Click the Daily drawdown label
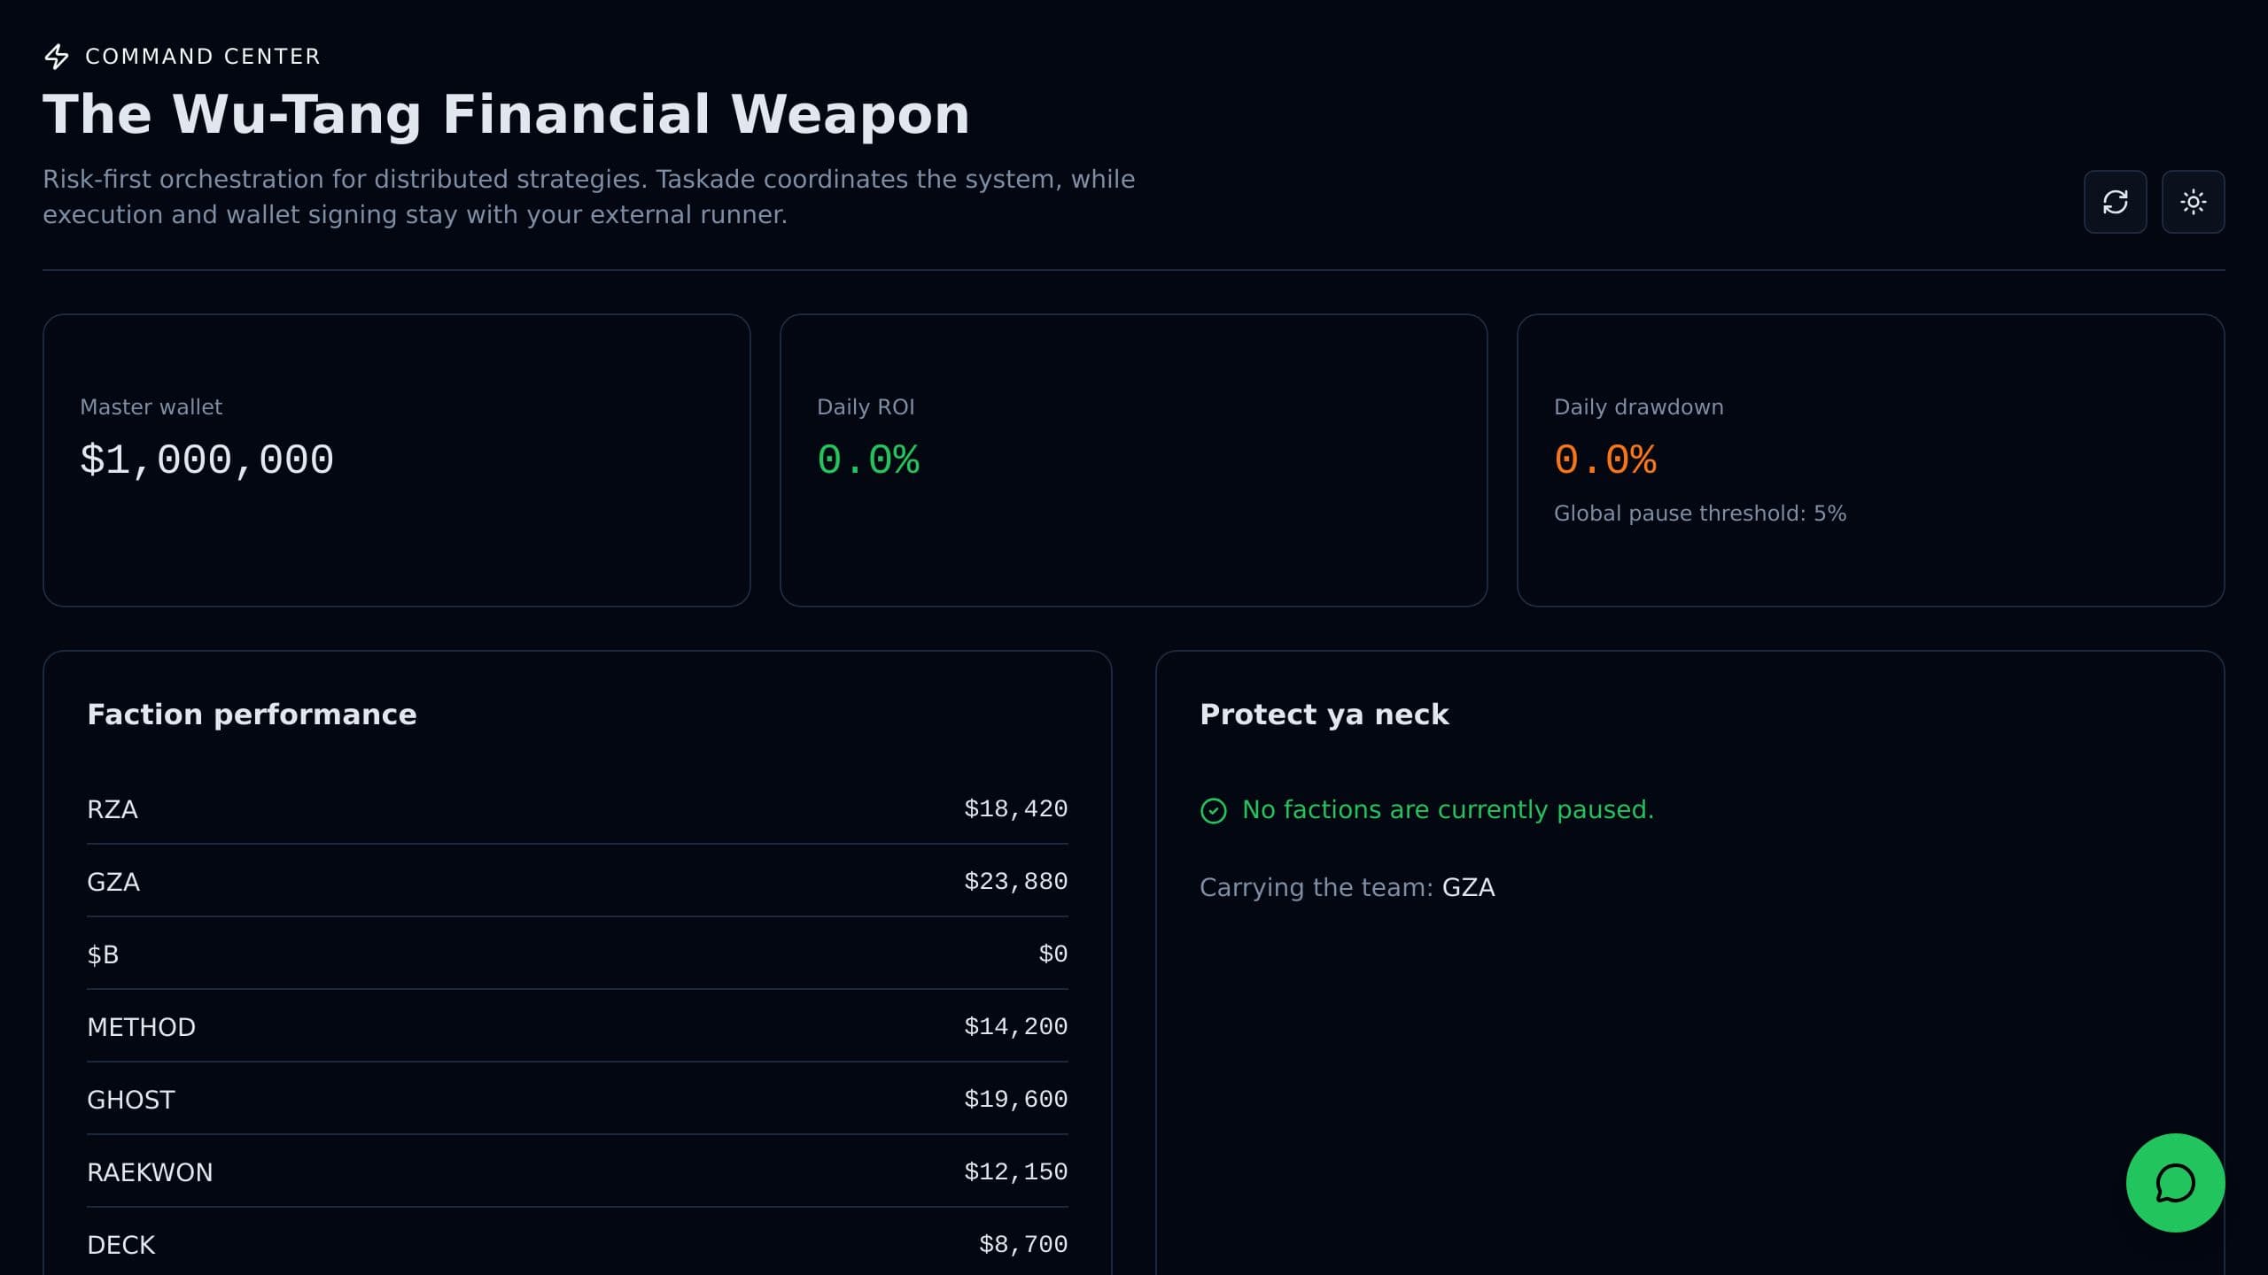 (1638, 406)
